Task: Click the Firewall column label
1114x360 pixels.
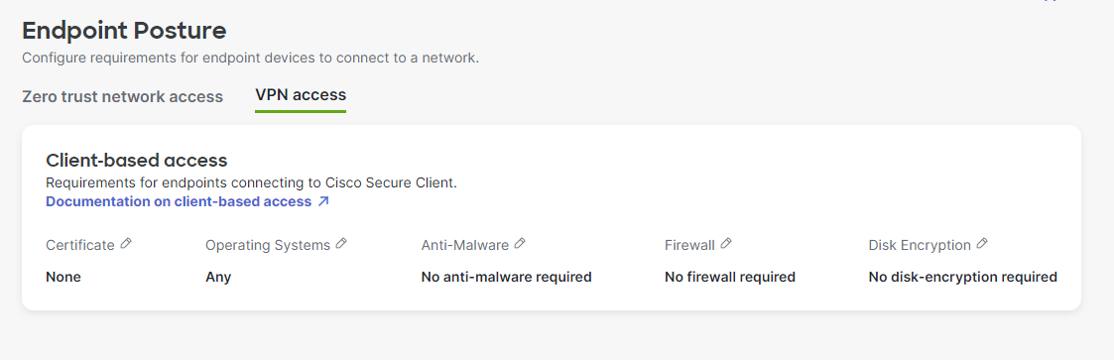Action: click(x=689, y=245)
